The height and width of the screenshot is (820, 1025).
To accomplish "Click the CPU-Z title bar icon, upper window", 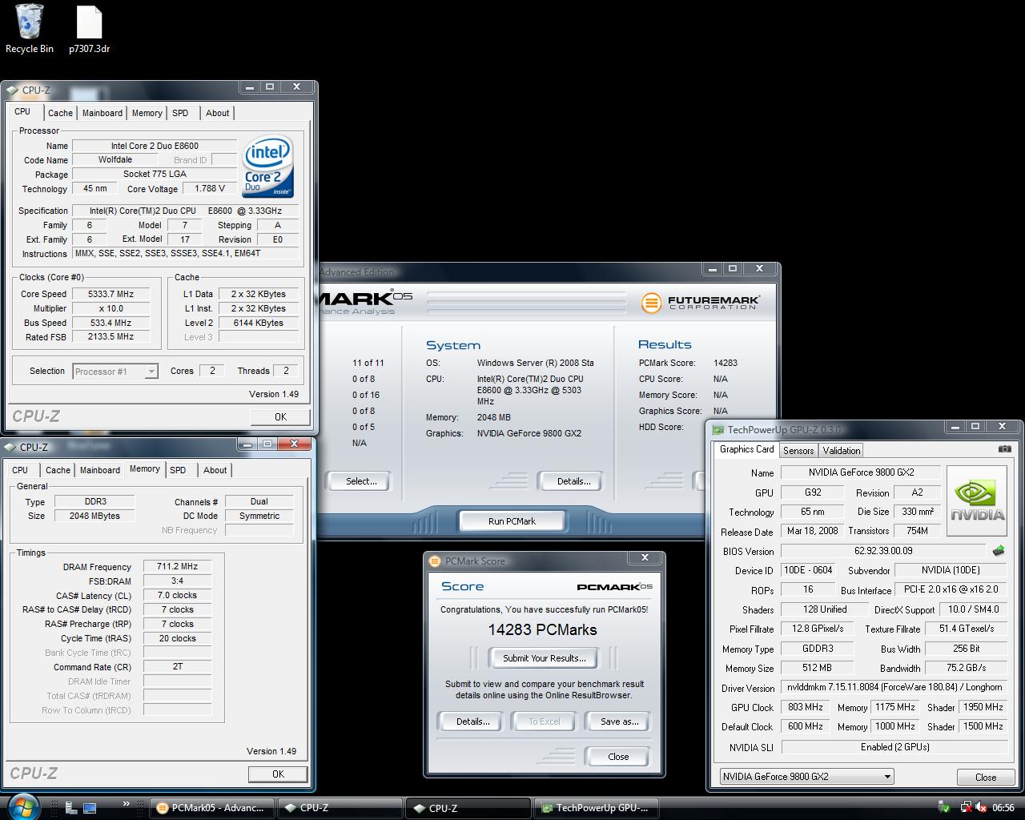I will [12, 90].
